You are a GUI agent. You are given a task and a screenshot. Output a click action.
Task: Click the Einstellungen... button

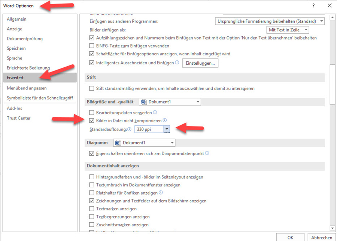pyautogui.click(x=200, y=63)
